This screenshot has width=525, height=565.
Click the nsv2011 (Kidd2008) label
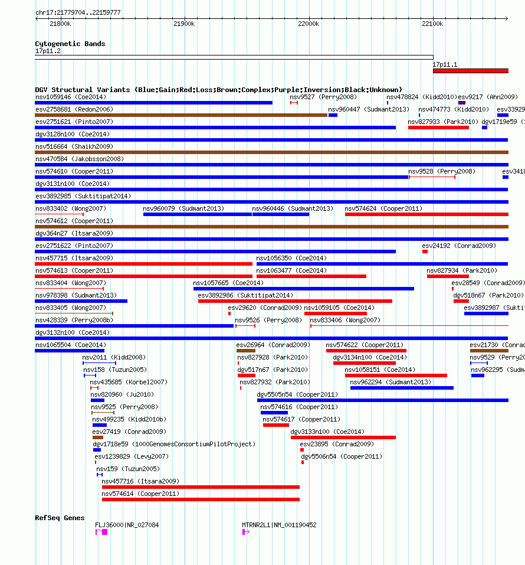(114, 357)
